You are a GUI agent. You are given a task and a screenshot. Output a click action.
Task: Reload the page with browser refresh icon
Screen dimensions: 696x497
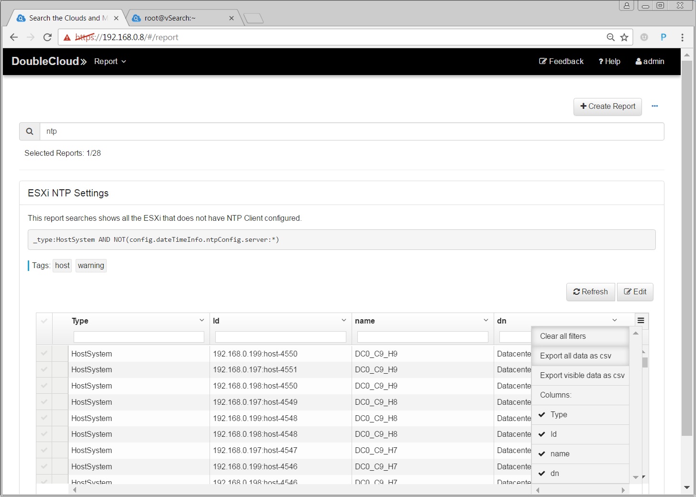(x=47, y=37)
